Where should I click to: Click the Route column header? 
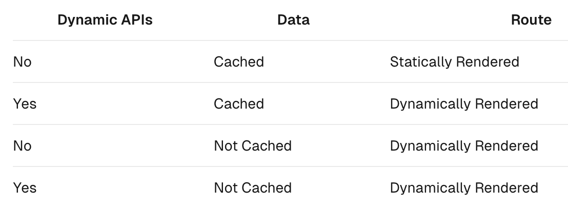click(x=531, y=20)
